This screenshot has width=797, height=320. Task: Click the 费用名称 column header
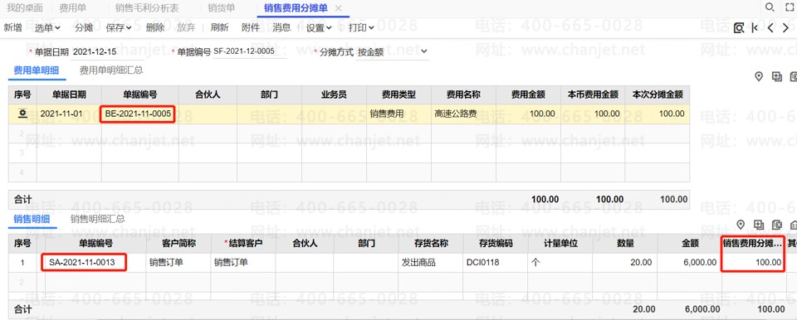[x=463, y=95]
